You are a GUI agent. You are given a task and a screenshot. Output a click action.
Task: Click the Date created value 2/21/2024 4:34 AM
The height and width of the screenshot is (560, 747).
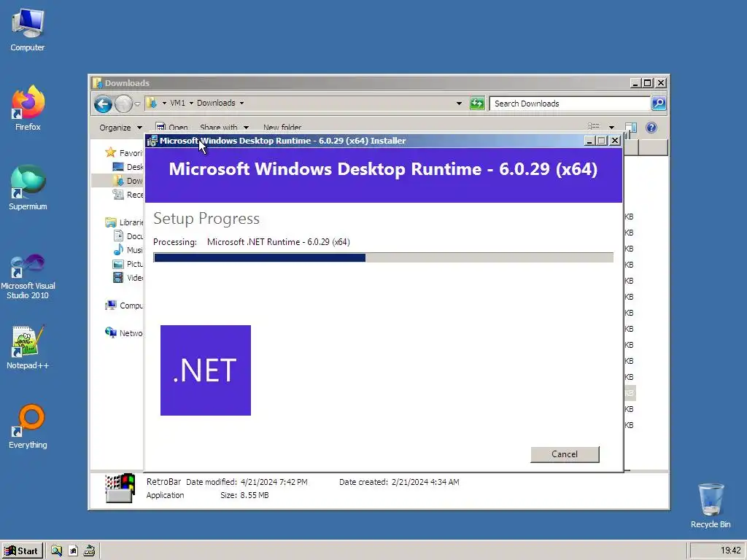tap(425, 482)
